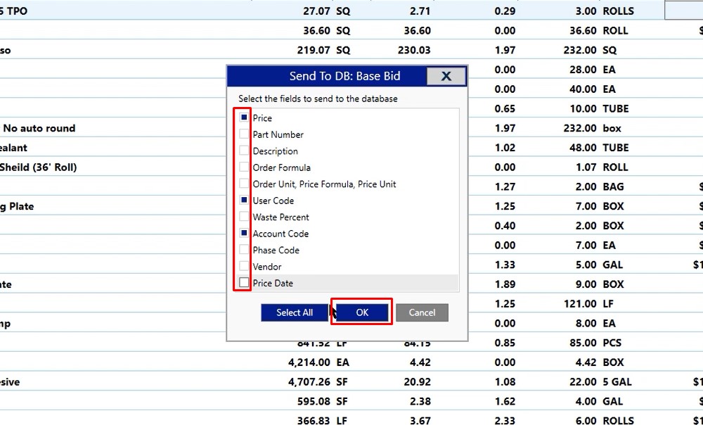703x425 pixels.
Task: Disable the Account Code checkbox
Action: pos(244,233)
